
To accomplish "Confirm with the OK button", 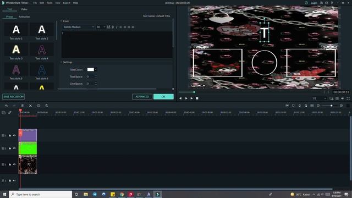I will pyautogui.click(x=163, y=97).
